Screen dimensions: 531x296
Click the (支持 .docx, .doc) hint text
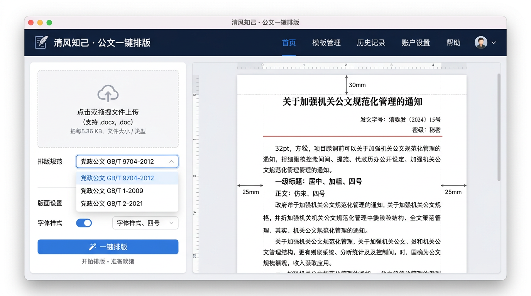pyautogui.click(x=108, y=122)
